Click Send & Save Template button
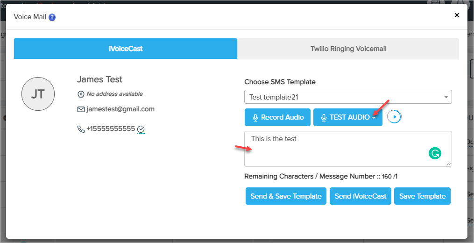Viewport: 474px width, 243px height. click(x=286, y=196)
